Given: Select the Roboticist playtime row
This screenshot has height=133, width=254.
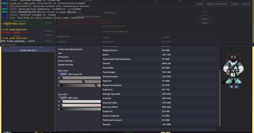Looking at the screenshot, I should (x=160, y=90).
